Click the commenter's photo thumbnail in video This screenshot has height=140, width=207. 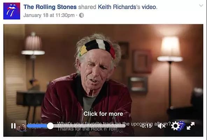pos(21,126)
